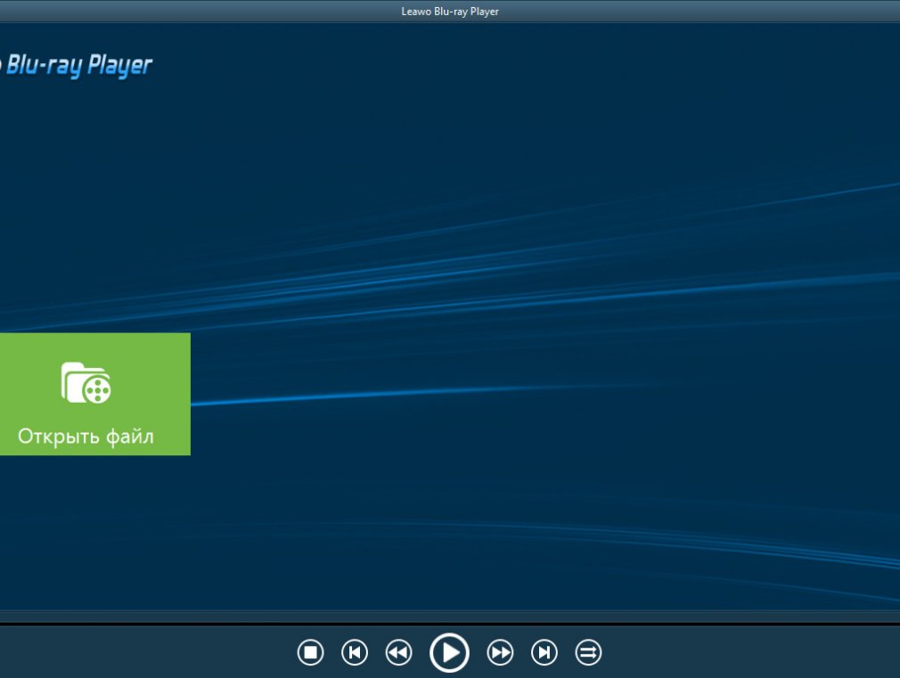900x678 pixels.
Task: Rewind with the double-left-arrow button
Action: [x=398, y=652]
